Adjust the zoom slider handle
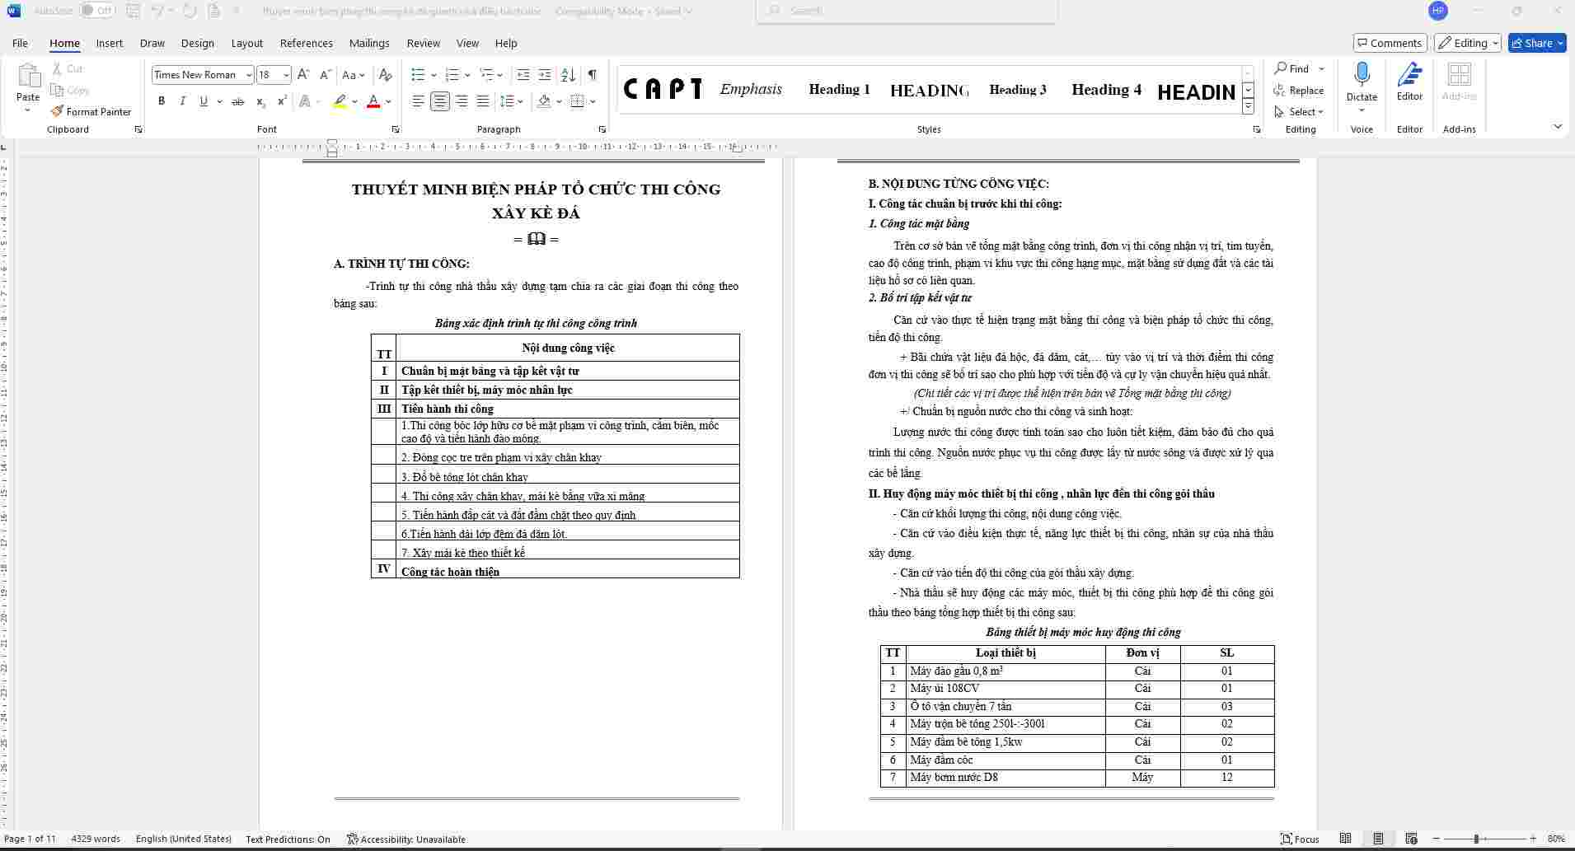The image size is (1575, 851). [1476, 839]
